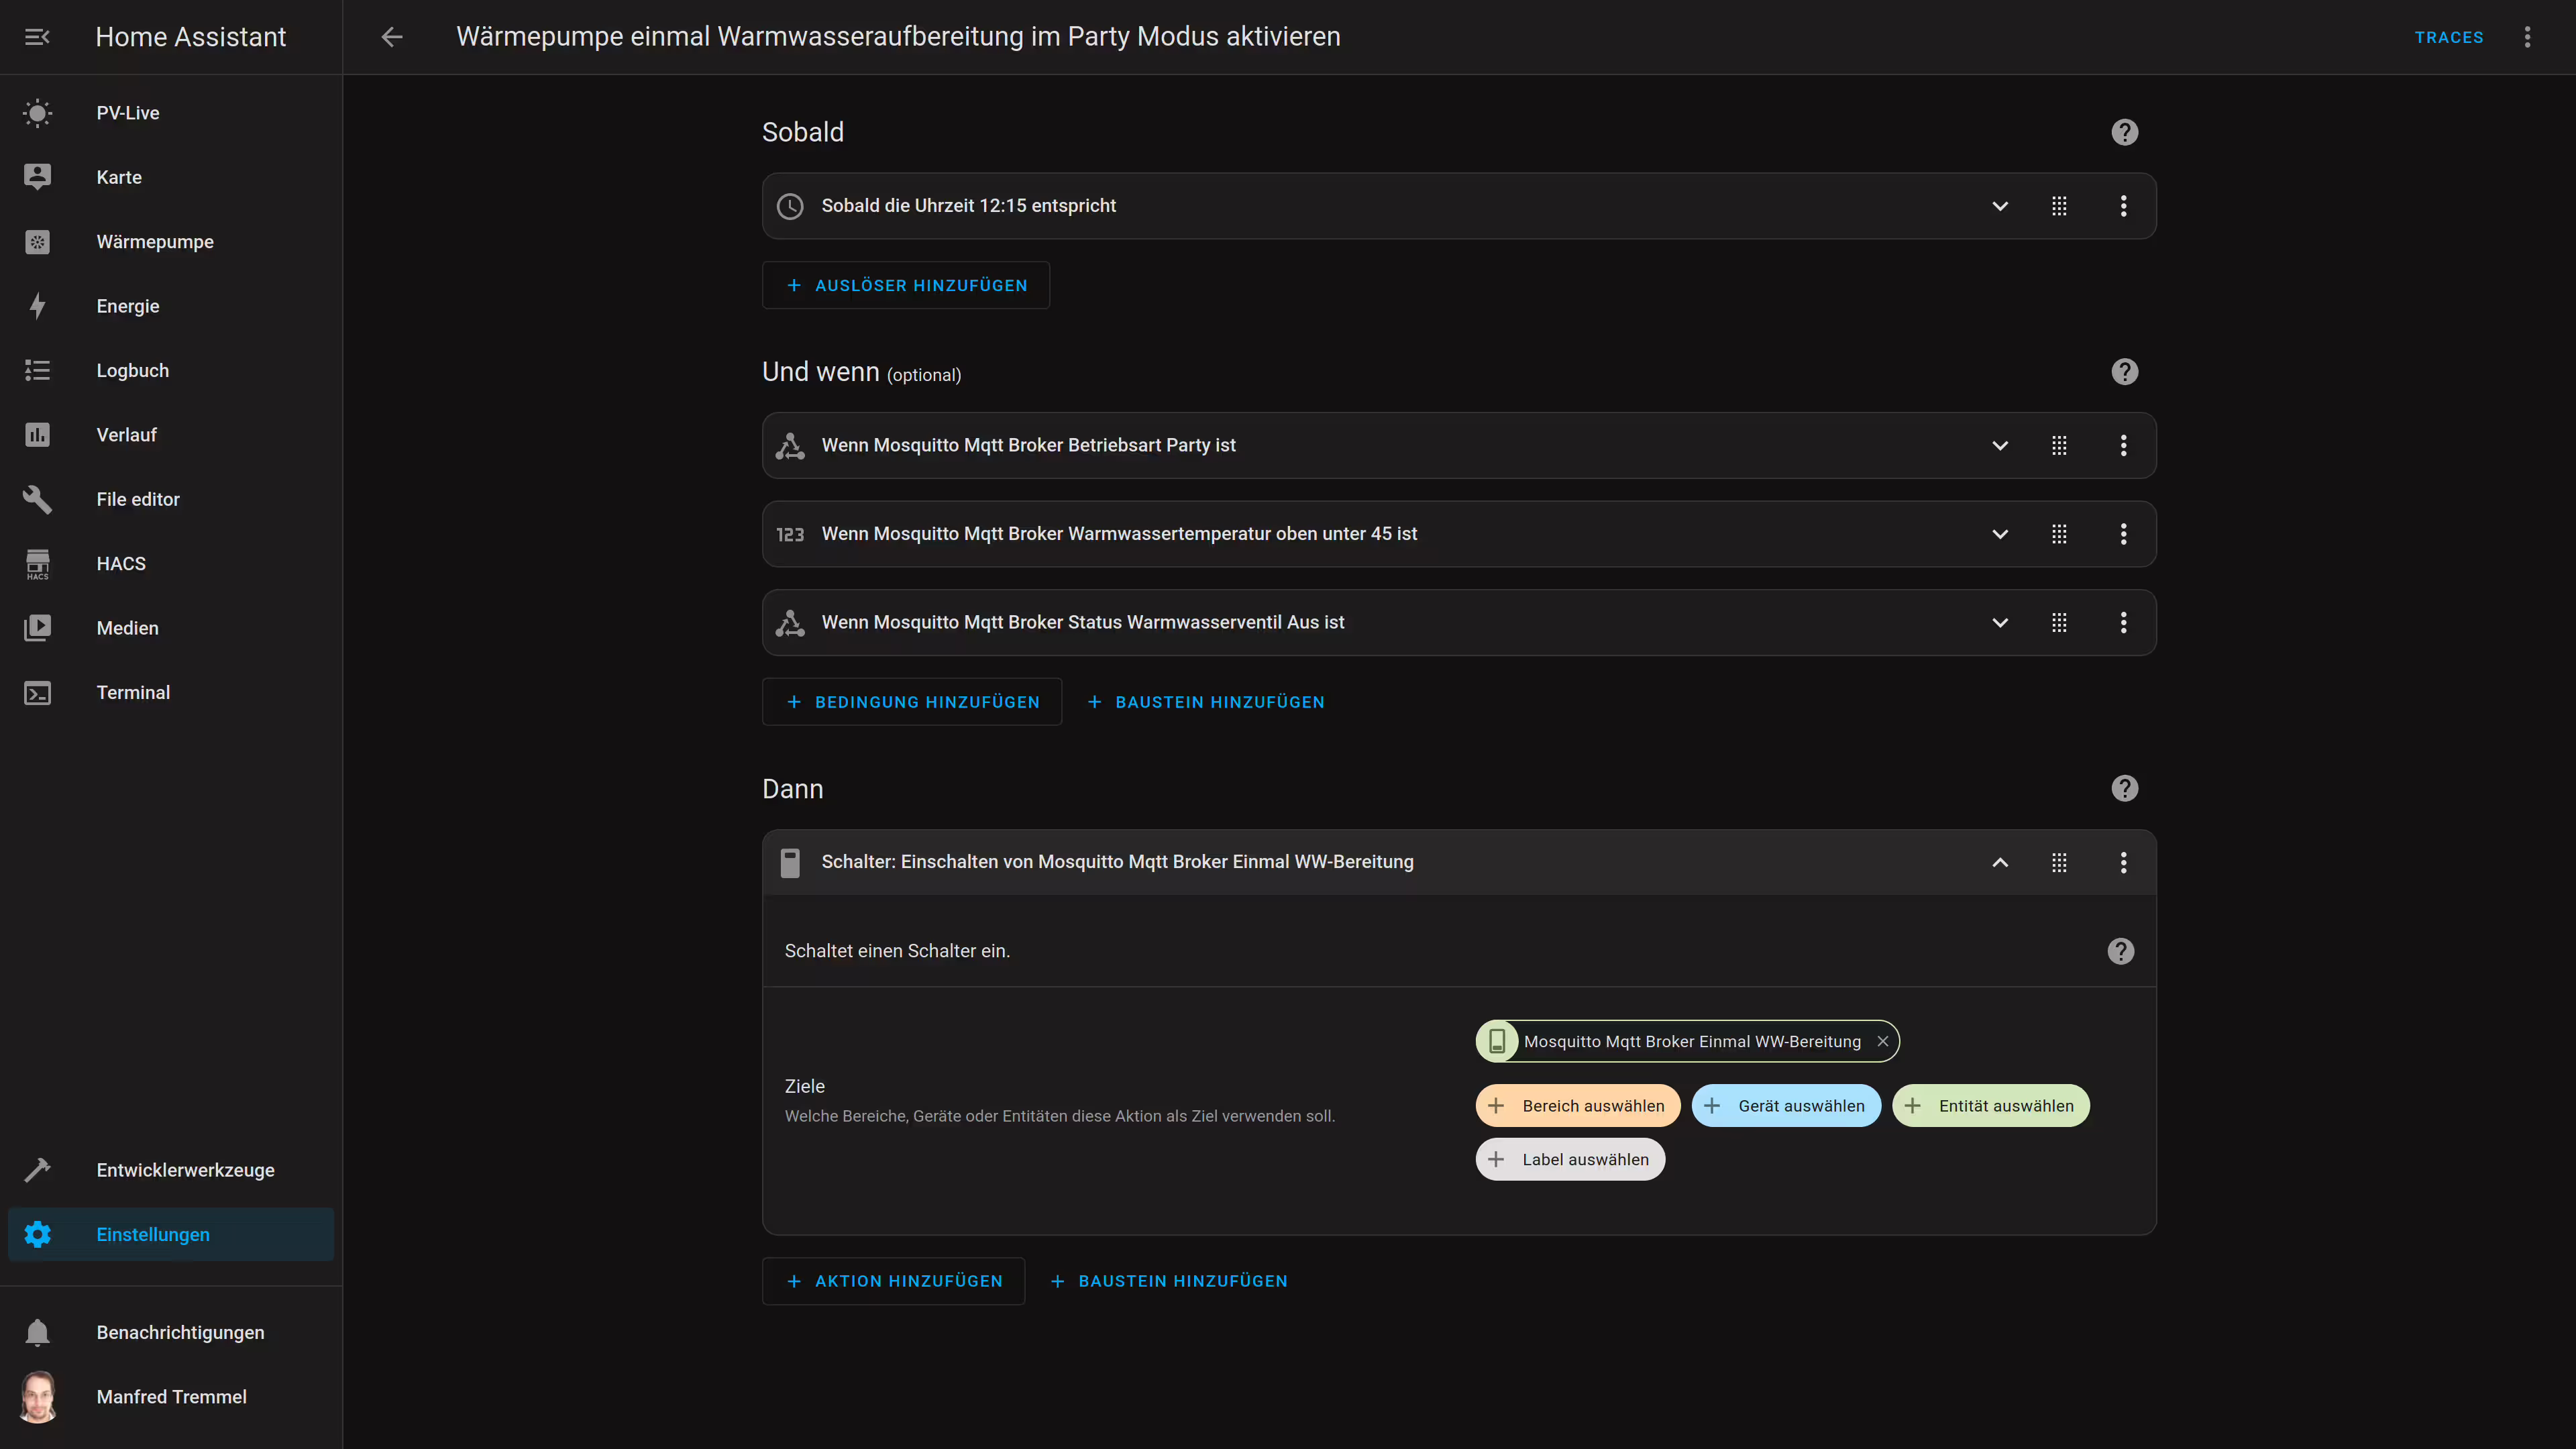The image size is (2576, 1449).
Task: Open the Karte map icon
Action: click(37, 177)
